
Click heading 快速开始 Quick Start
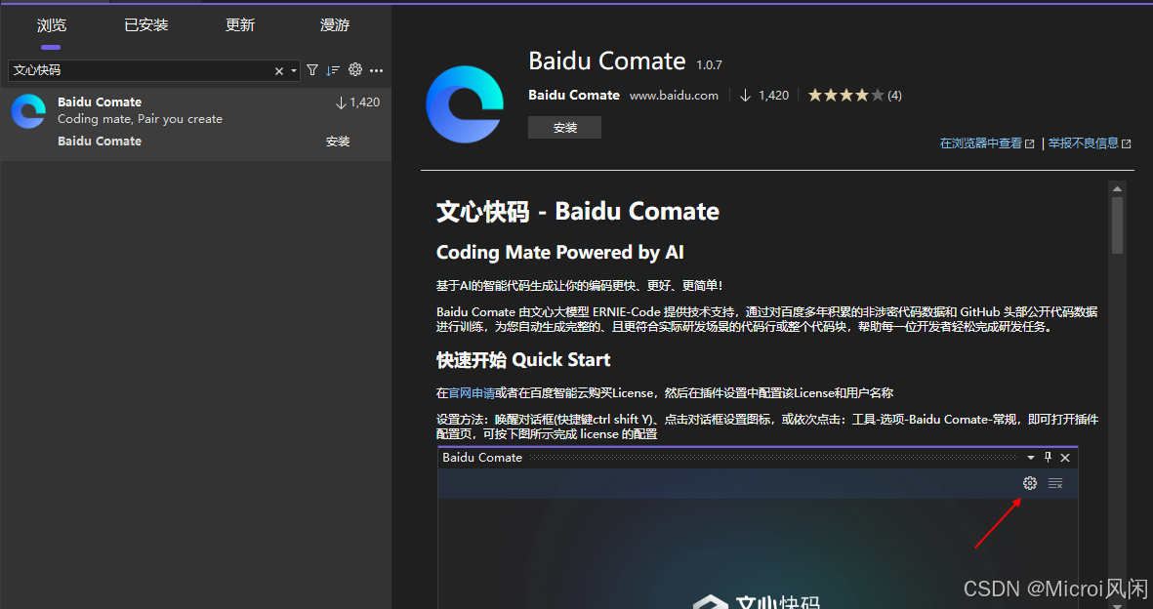pyautogui.click(x=523, y=360)
